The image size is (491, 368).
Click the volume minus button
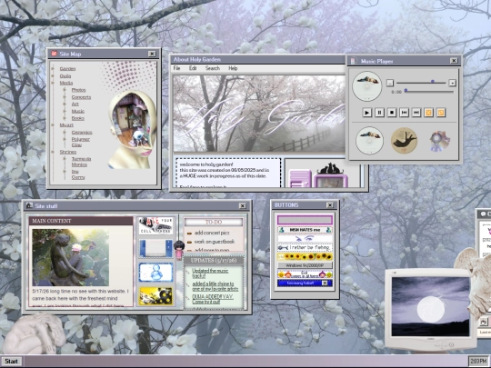(x=389, y=83)
